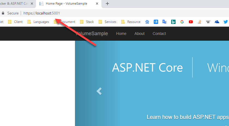Open the blue translate bookmark icon

point(156,22)
